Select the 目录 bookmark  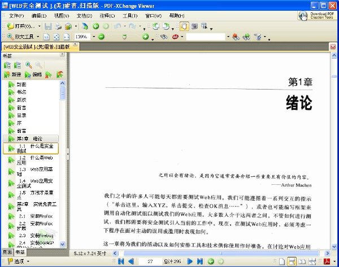pyautogui.click(x=21, y=115)
